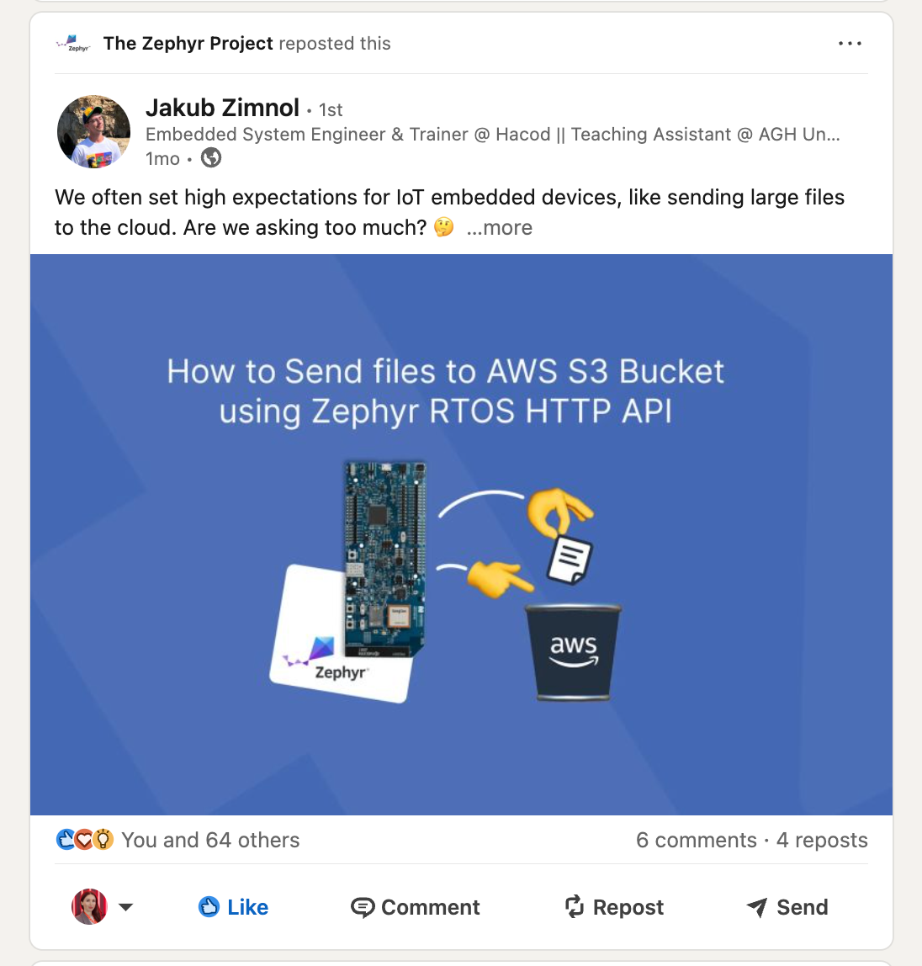Click the Send paper plane icon

click(757, 907)
